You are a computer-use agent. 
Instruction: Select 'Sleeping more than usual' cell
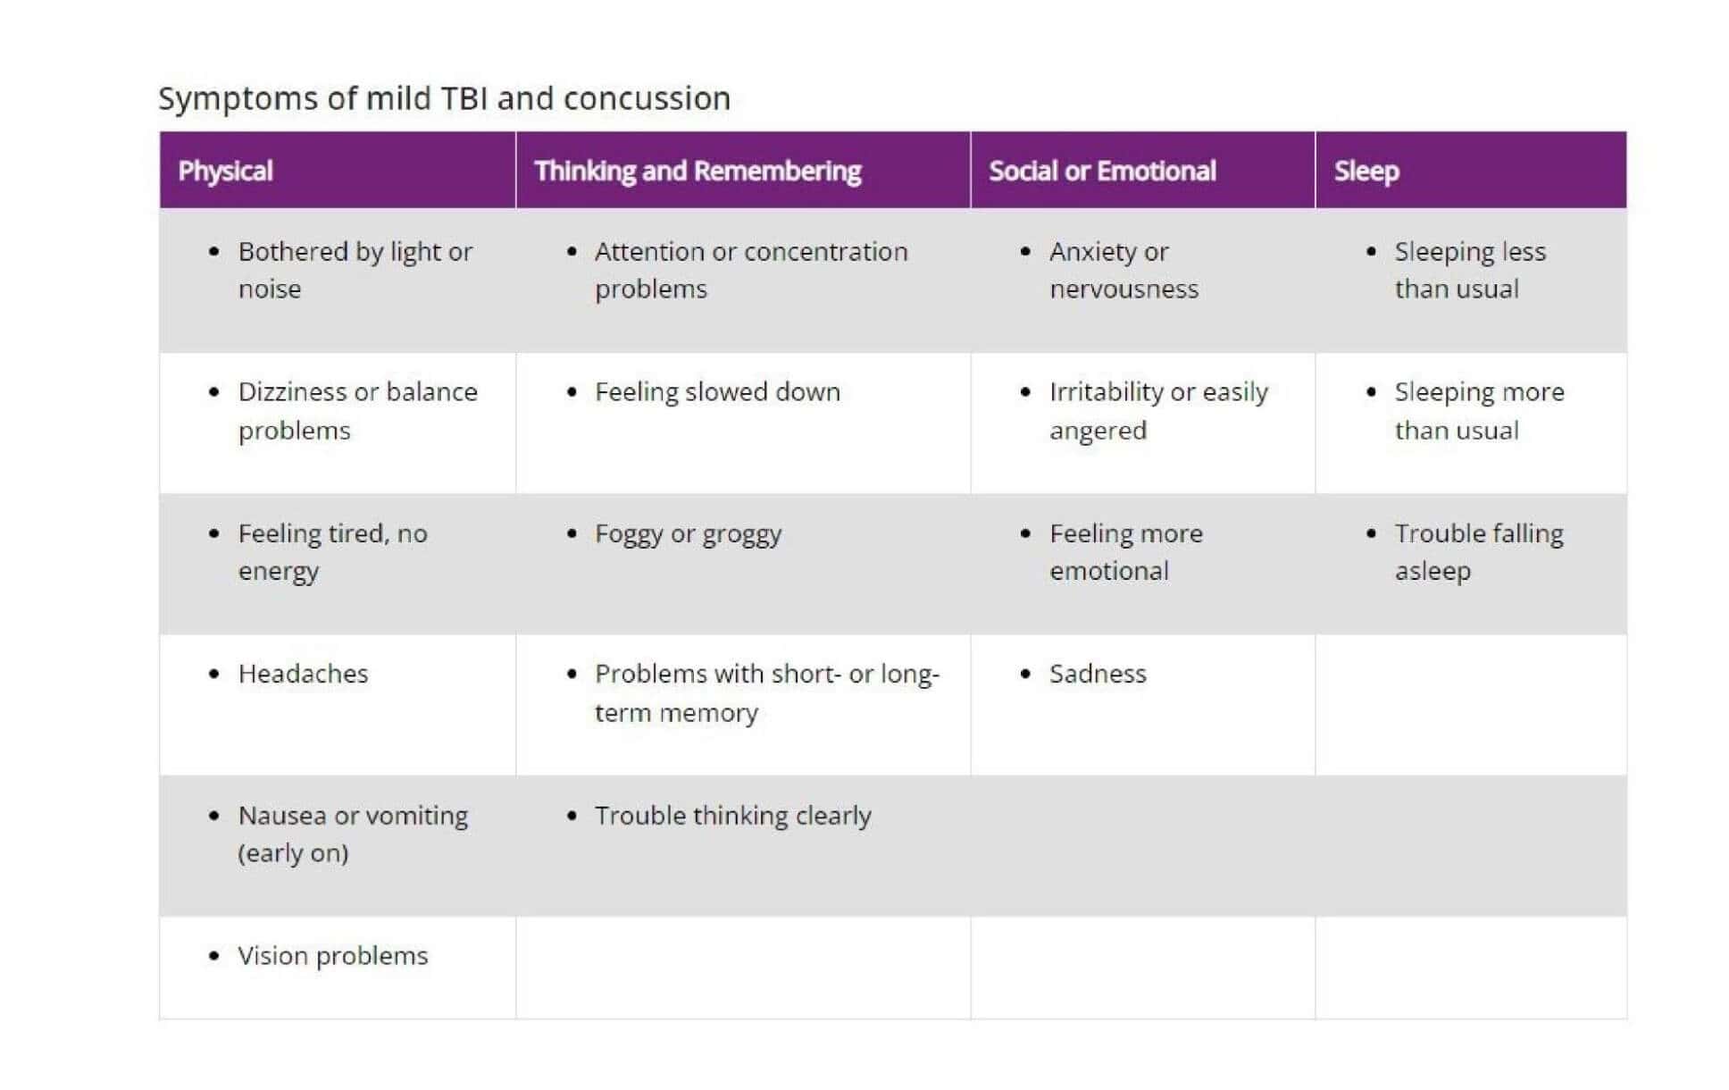point(1479,411)
